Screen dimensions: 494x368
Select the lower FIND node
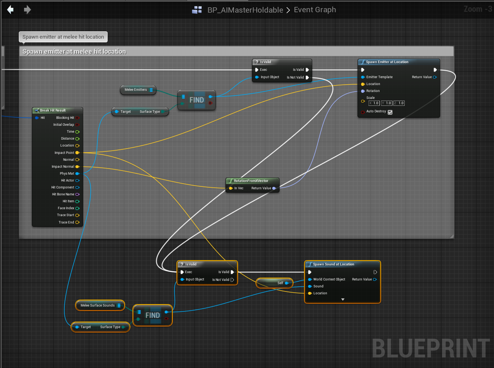tap(152, 315)
